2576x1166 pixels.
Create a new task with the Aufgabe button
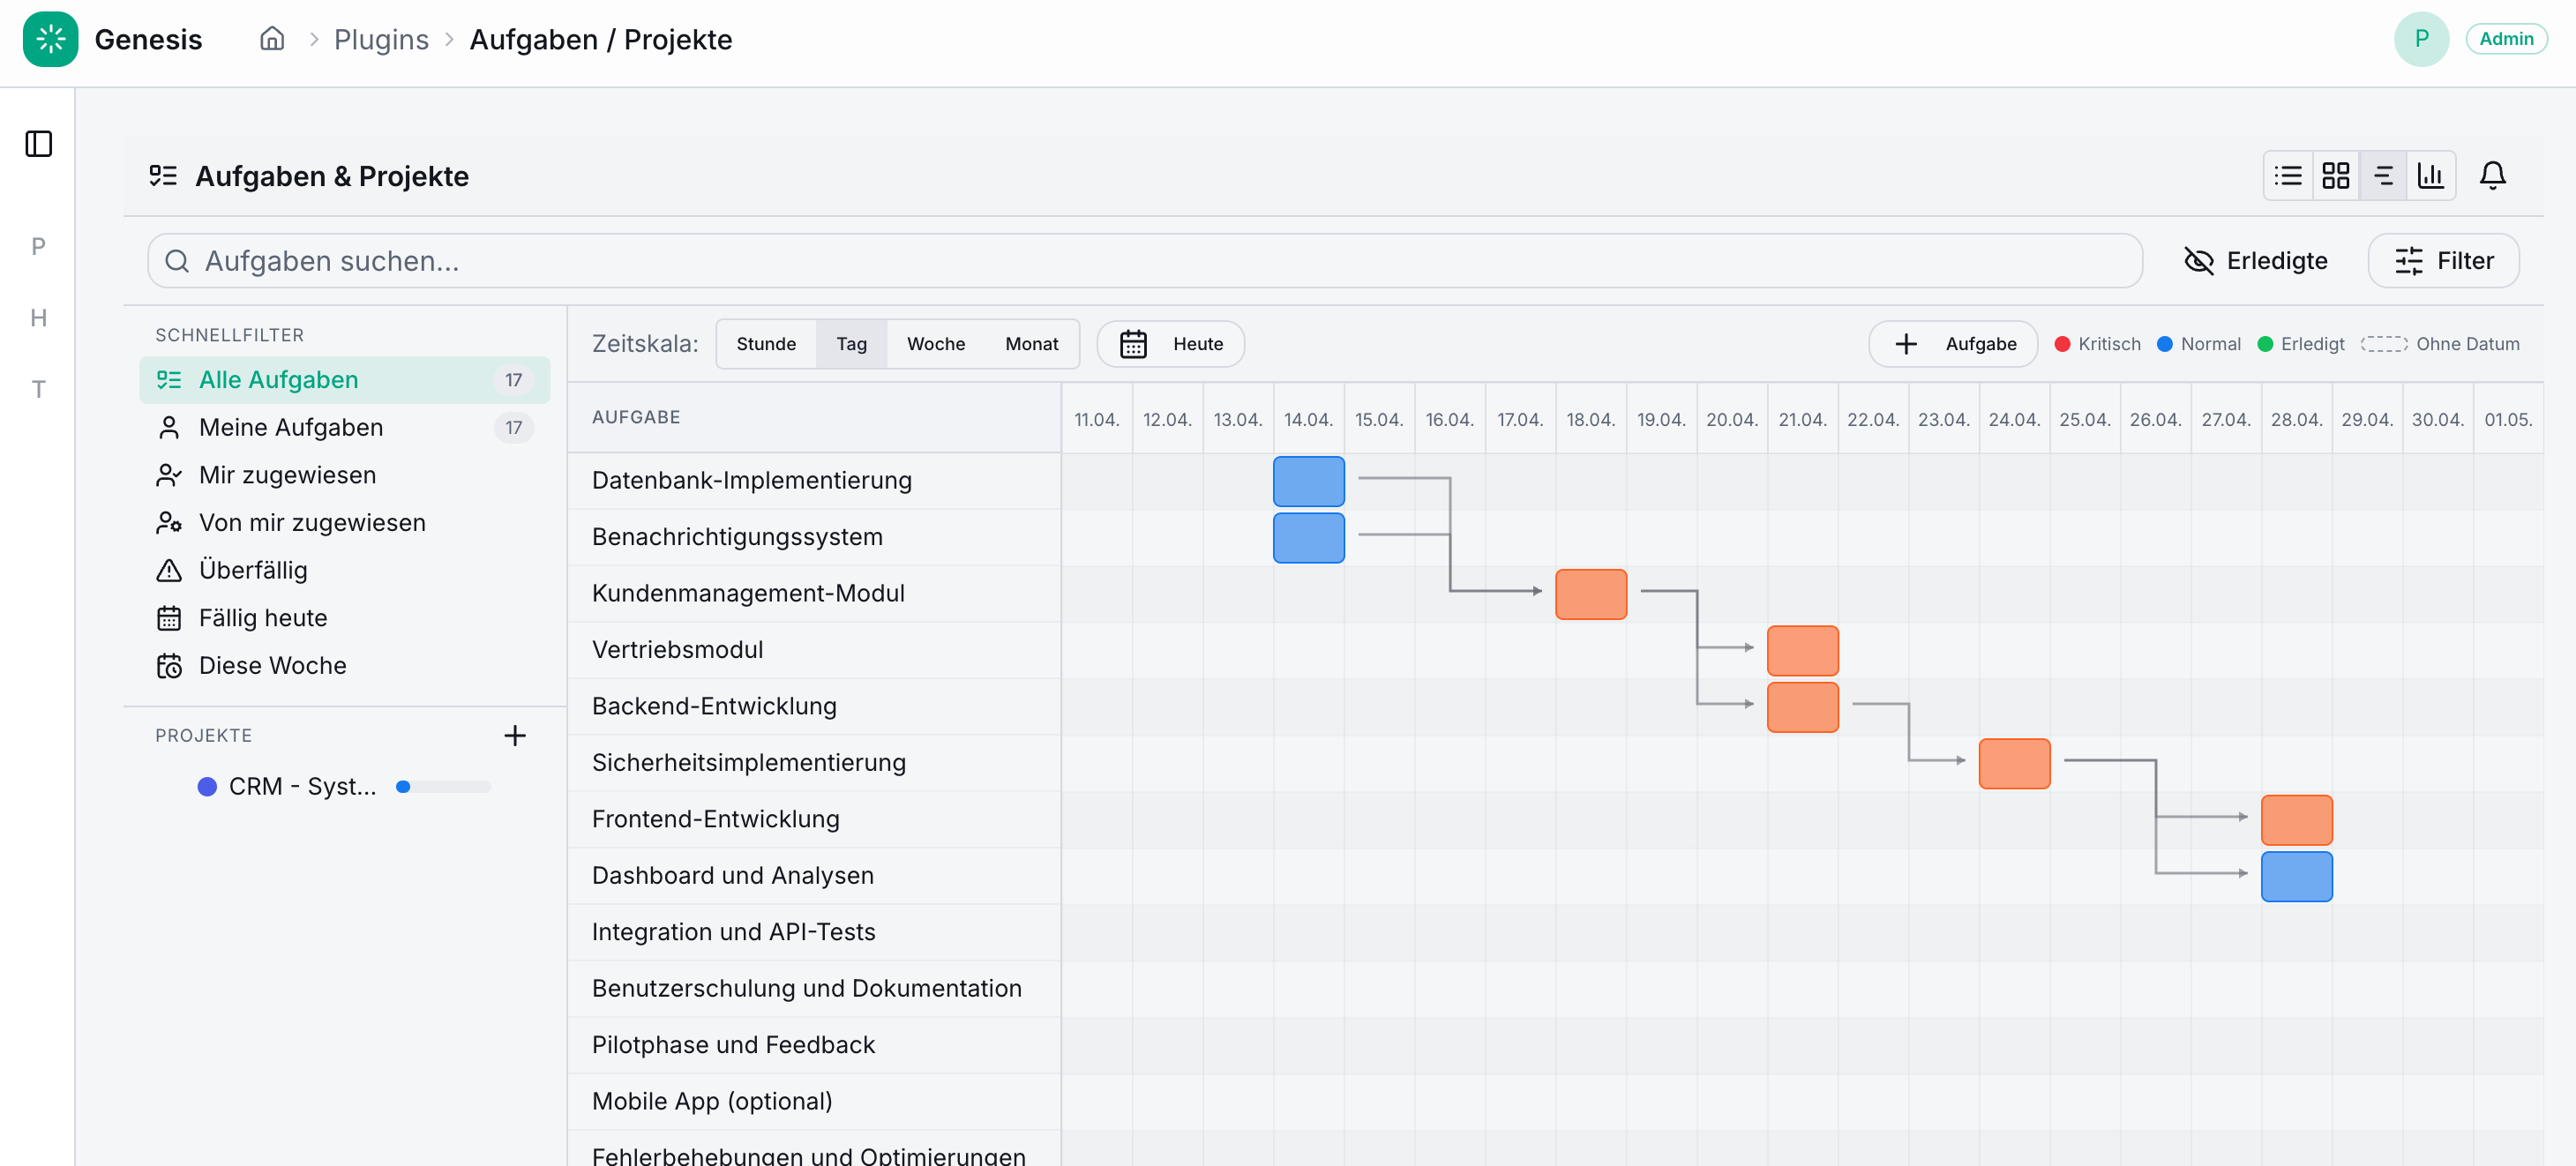[x=1952, y=343]
